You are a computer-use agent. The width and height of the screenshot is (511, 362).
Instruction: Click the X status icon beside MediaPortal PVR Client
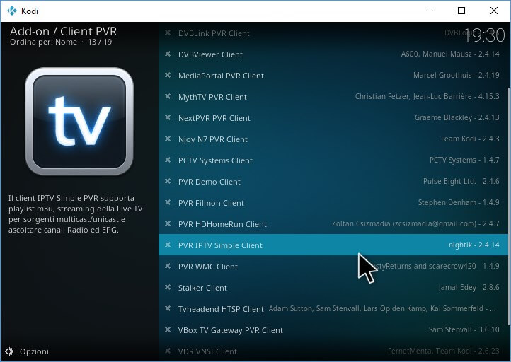(168, 75)
